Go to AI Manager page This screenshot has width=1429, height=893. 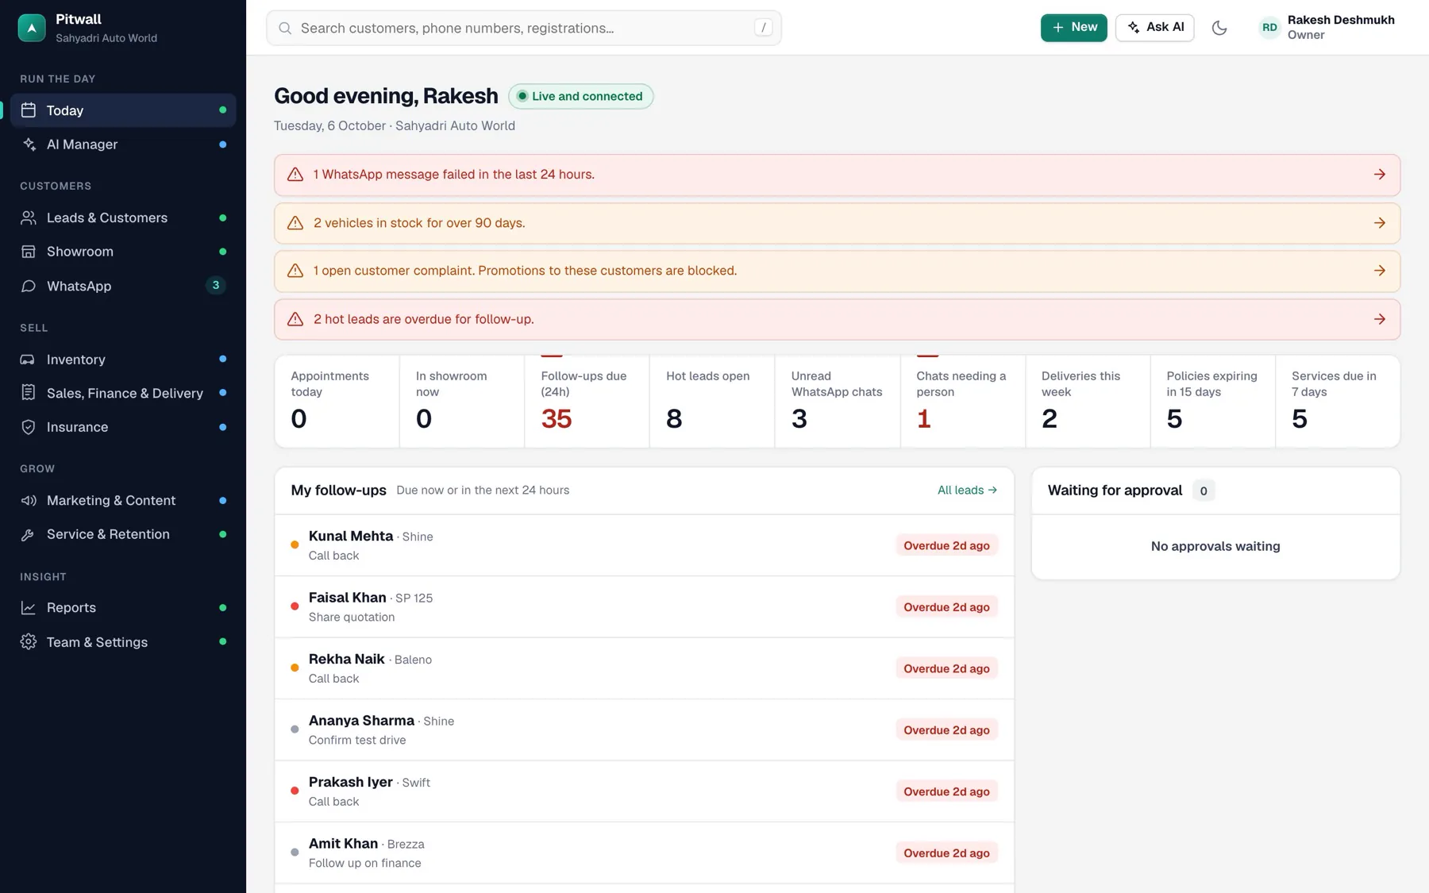coord(123,144)
